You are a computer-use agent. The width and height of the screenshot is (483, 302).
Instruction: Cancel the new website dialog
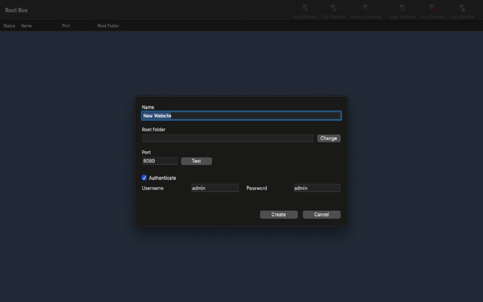(x=322, y=214)
